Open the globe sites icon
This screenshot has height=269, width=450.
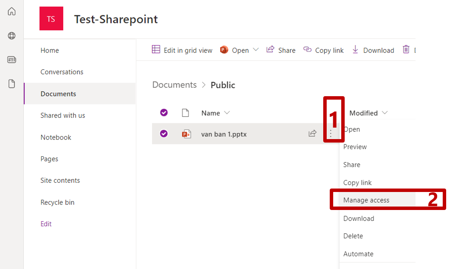point(12,36)
